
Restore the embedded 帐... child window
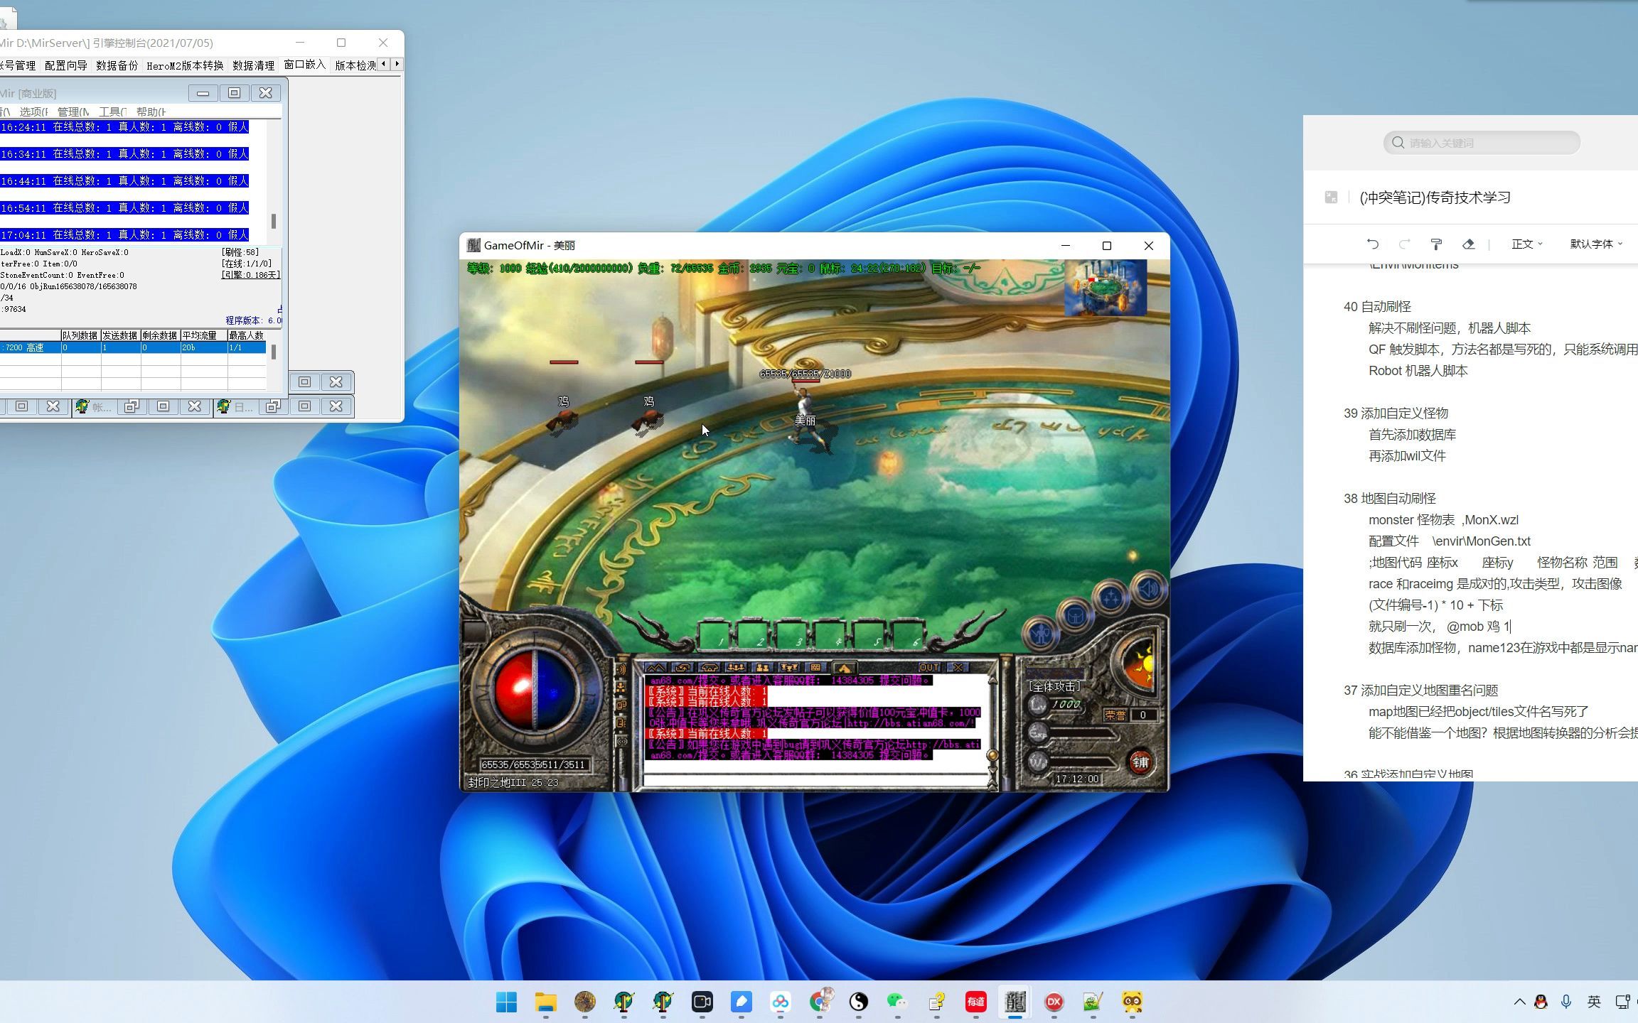tap(131, 406)
